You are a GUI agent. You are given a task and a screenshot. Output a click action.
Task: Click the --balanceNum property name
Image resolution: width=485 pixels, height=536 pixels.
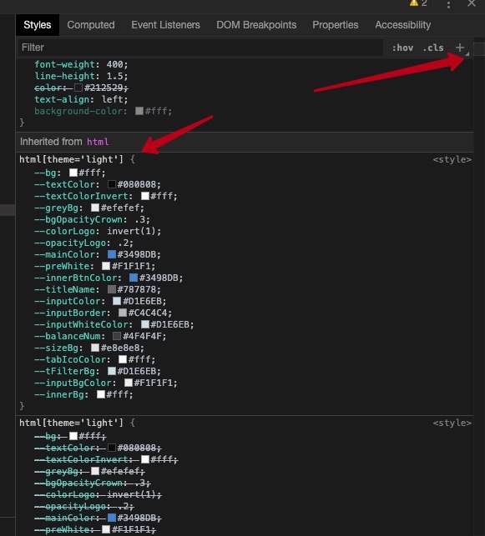[67, 336]
